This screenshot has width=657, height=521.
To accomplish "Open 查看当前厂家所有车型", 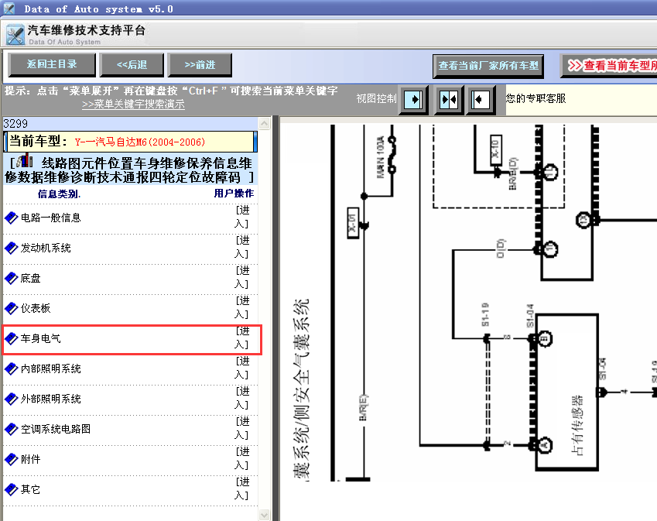I will (x=488, y=66).
